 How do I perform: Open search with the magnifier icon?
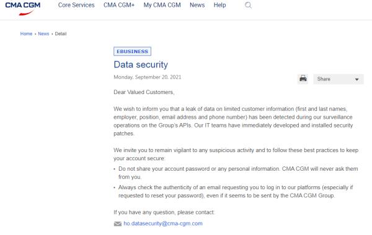pos(248,5)
